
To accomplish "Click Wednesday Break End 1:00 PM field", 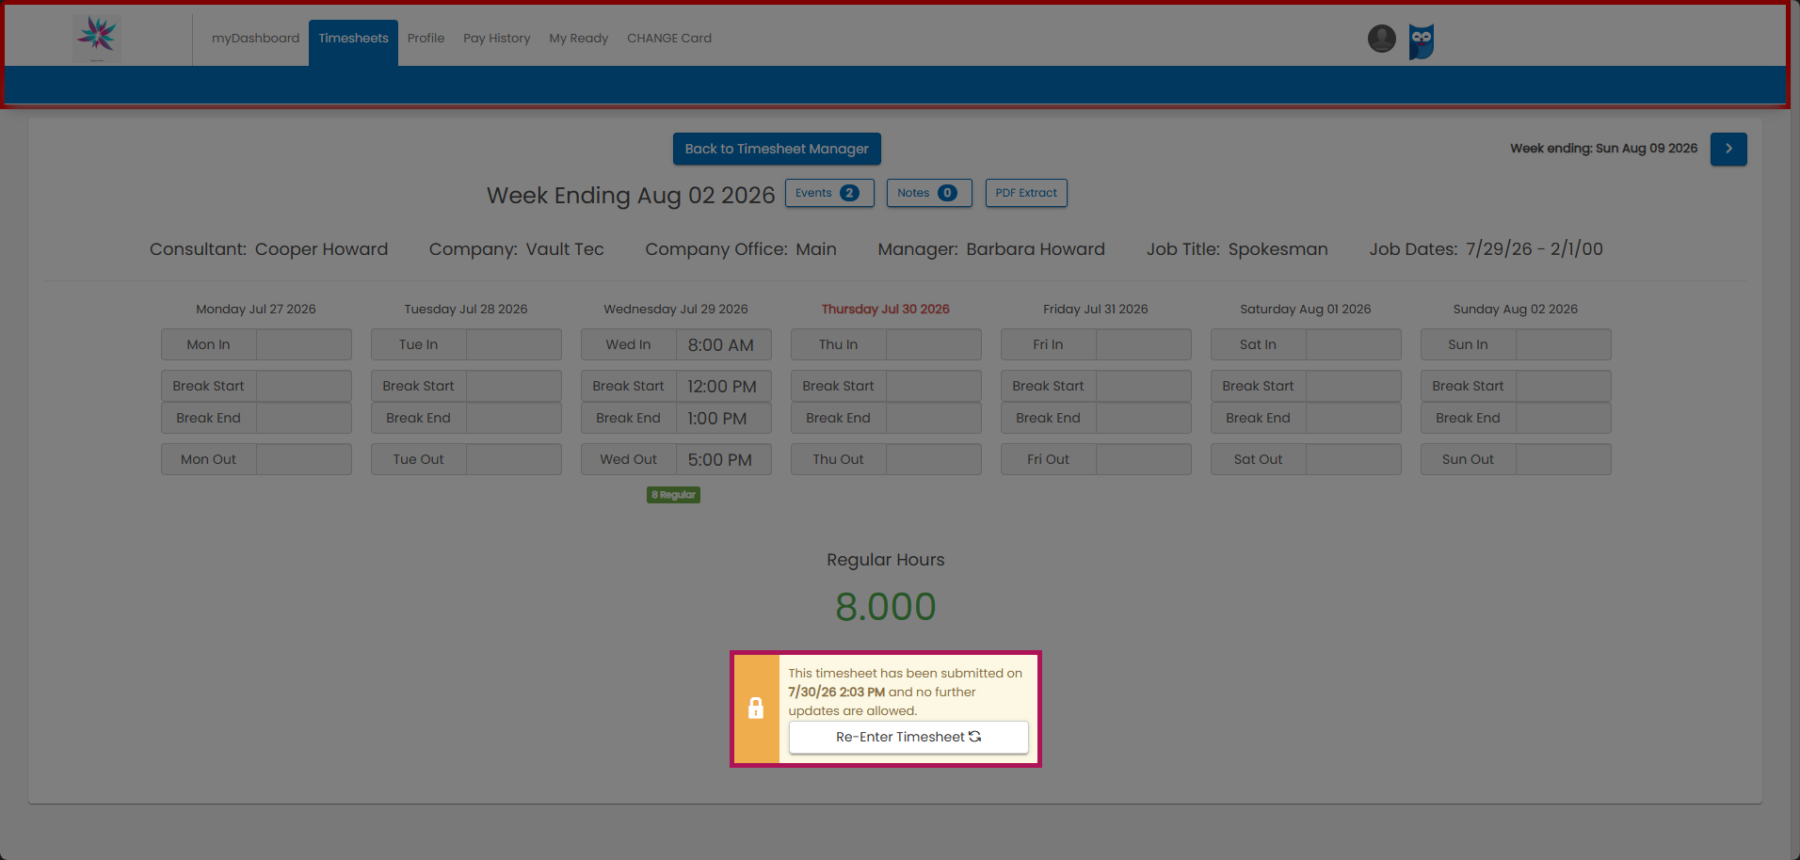I will 723,418.
